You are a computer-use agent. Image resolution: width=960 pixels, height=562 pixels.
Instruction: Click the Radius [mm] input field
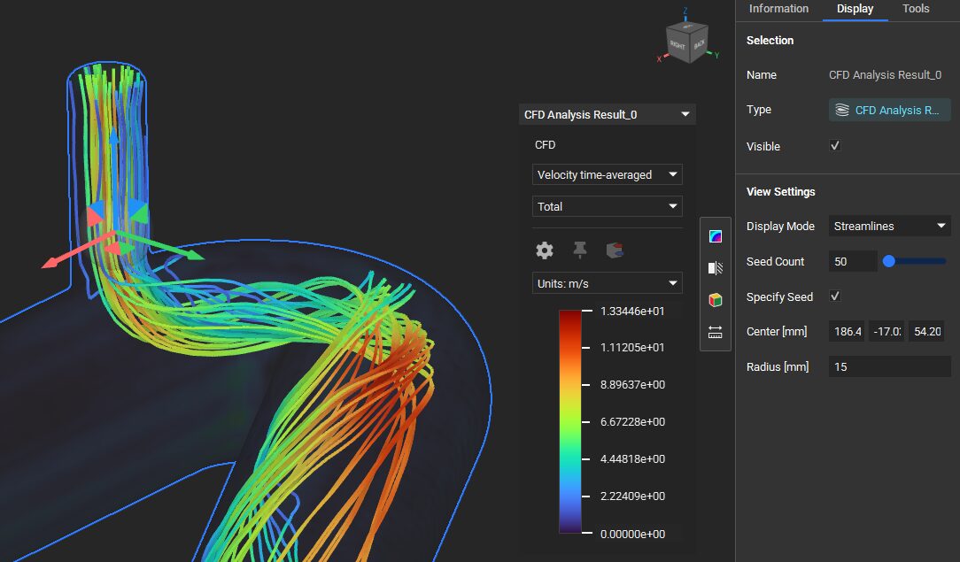pyautogui.click(x=889, y=366)
